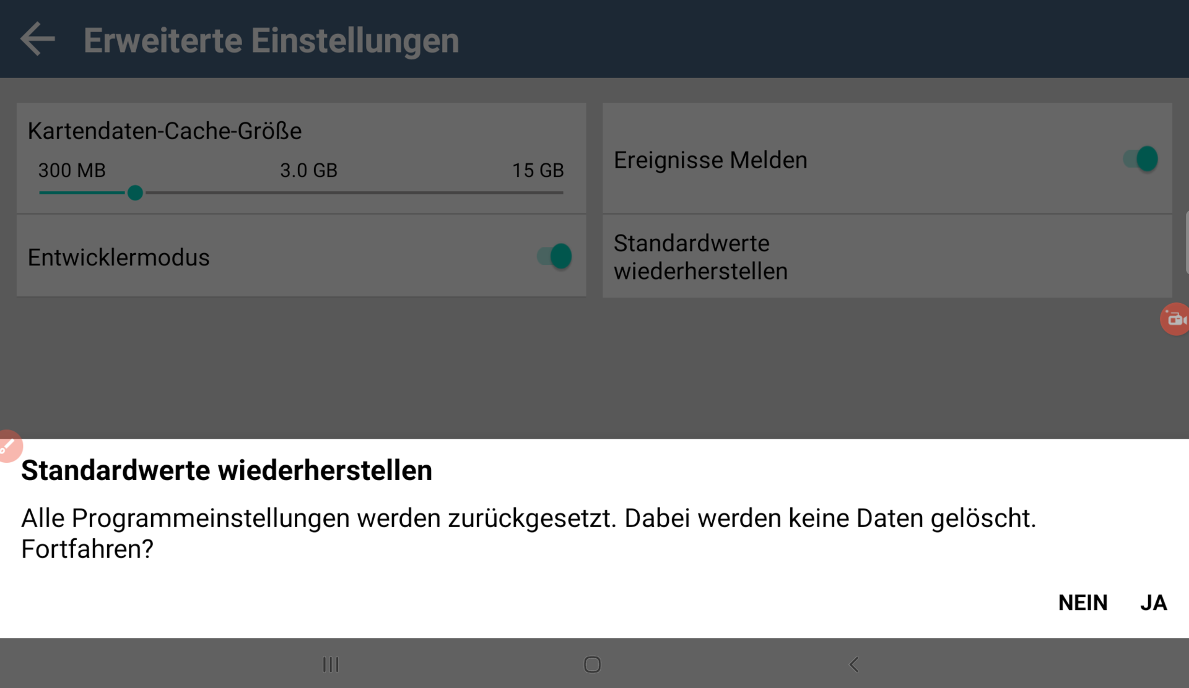Confirm the reset with JA
The width and height of the screenshot is (1189, 688).
coord(1153,603)
